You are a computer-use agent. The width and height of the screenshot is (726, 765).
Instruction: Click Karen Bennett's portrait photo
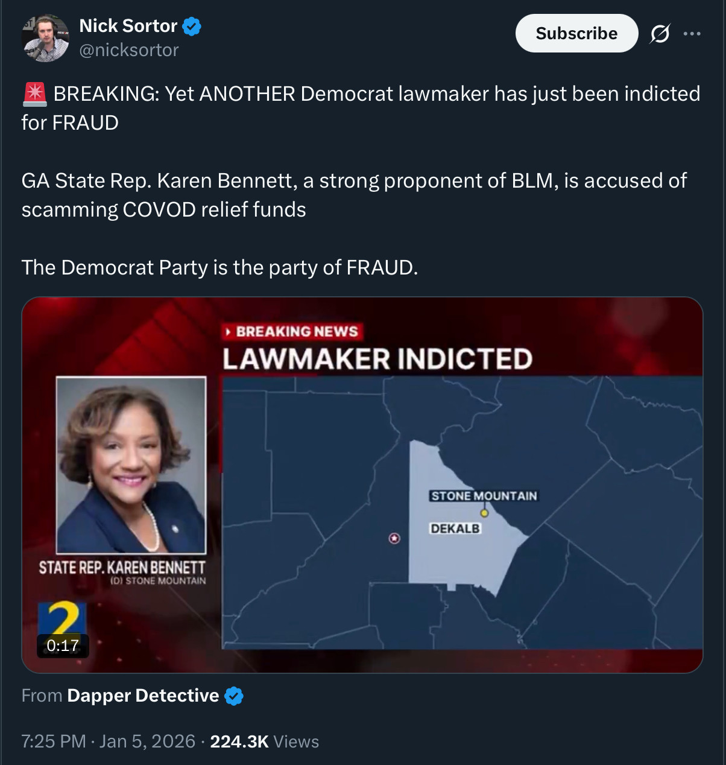pyautogui.click(x=131, y=465)
